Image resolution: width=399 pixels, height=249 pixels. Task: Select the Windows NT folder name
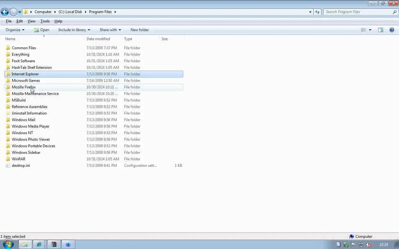point(22,133)
